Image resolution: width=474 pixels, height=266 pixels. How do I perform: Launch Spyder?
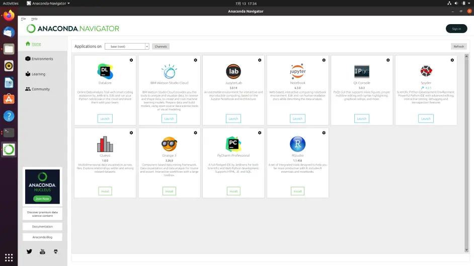coord(426,118)
